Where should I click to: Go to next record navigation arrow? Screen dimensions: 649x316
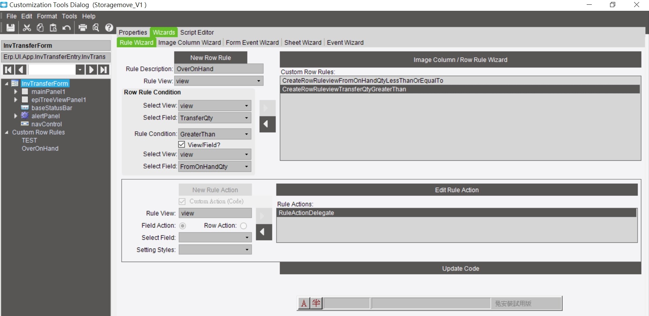click(91, 70)
